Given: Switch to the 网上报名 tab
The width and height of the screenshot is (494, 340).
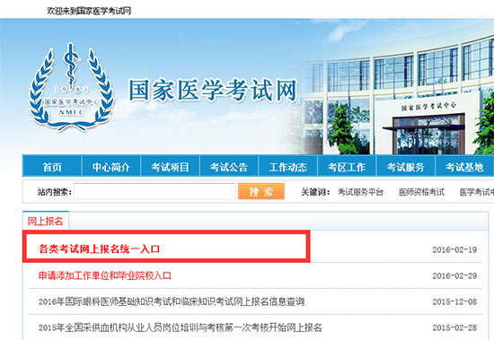Looking at the screenshot, I should click(x=46, y=221).
